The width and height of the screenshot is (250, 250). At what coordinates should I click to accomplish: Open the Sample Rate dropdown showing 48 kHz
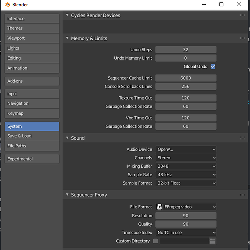[186, 175]
